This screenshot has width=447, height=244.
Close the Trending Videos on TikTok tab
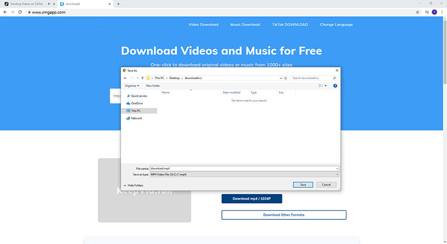click(54, 4)
